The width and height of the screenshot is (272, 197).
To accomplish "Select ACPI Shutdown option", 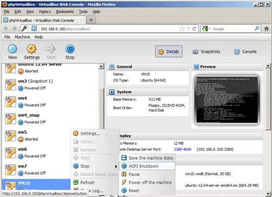I will coord(147,166).
